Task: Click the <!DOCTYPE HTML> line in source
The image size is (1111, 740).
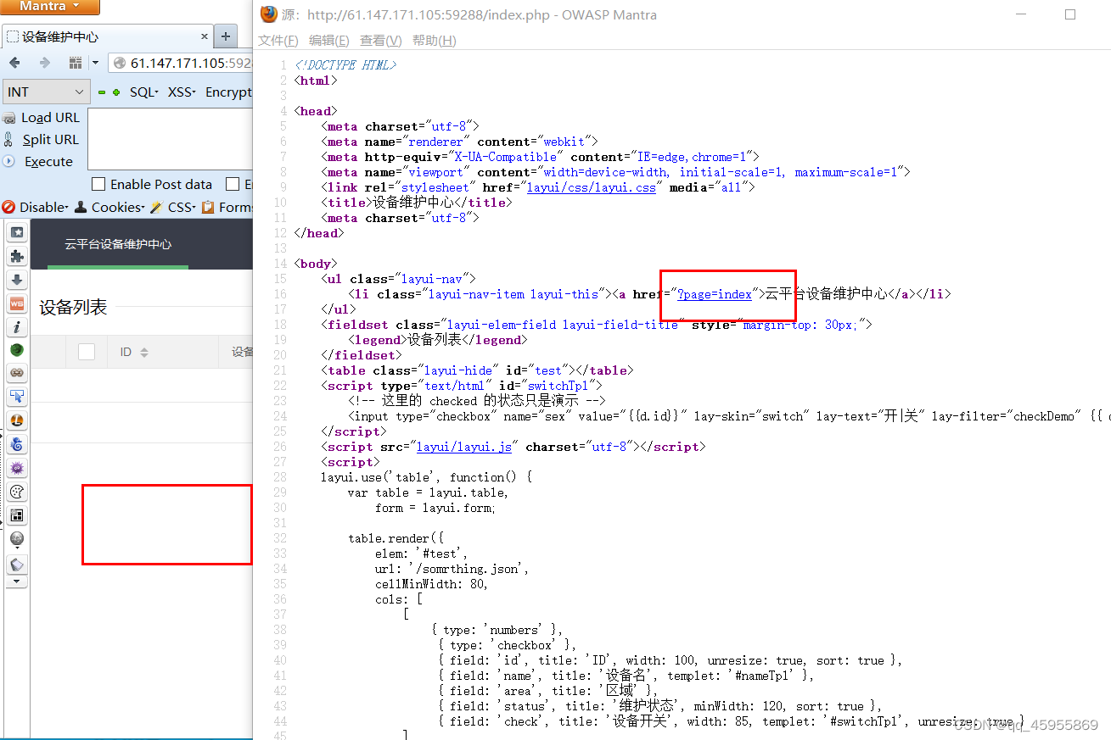Action: [345, 65]
